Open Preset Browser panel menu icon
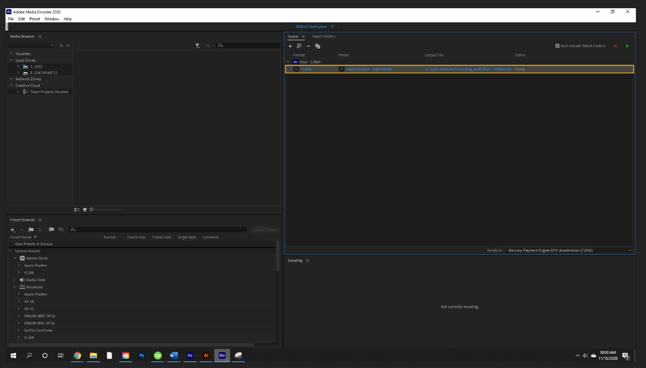This screenshot has width=646, height=368. 40,220
